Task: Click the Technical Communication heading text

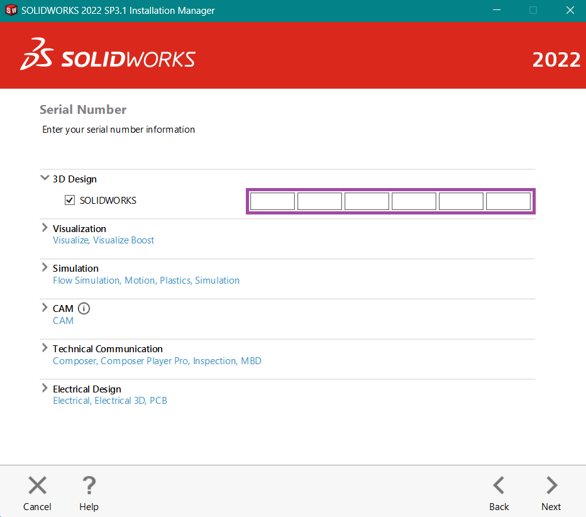Action: (x=108, y=349)
